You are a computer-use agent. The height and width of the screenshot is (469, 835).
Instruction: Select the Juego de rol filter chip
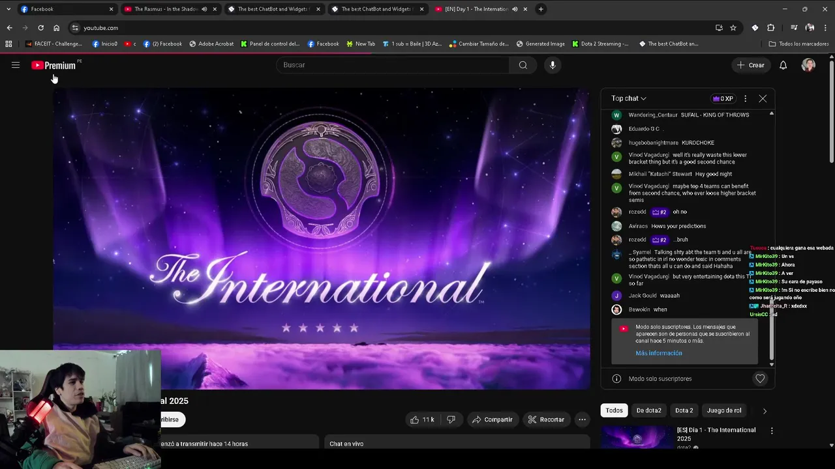tap(724, 410)
